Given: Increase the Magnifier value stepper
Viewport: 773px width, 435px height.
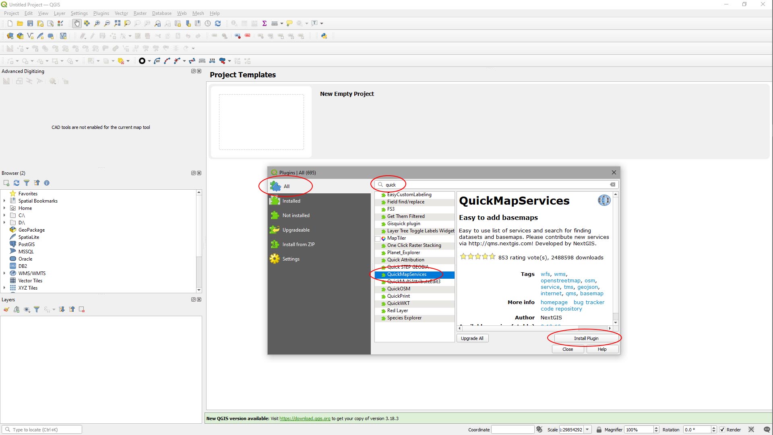Looking at the screenshot, I should pos(656,428).
